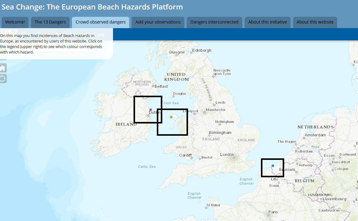358x221 pixels.
Task: Open the About this initiative tab
Action: (x=267, y=22)
